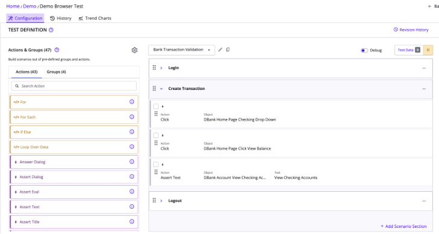Go to Demo breadcrumb link
Image resolution: width=439 pixels, height=234 pixels.
point(30,6)
